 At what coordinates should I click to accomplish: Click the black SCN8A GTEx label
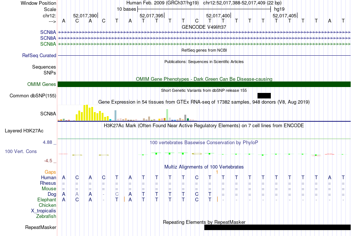[48, 114]
